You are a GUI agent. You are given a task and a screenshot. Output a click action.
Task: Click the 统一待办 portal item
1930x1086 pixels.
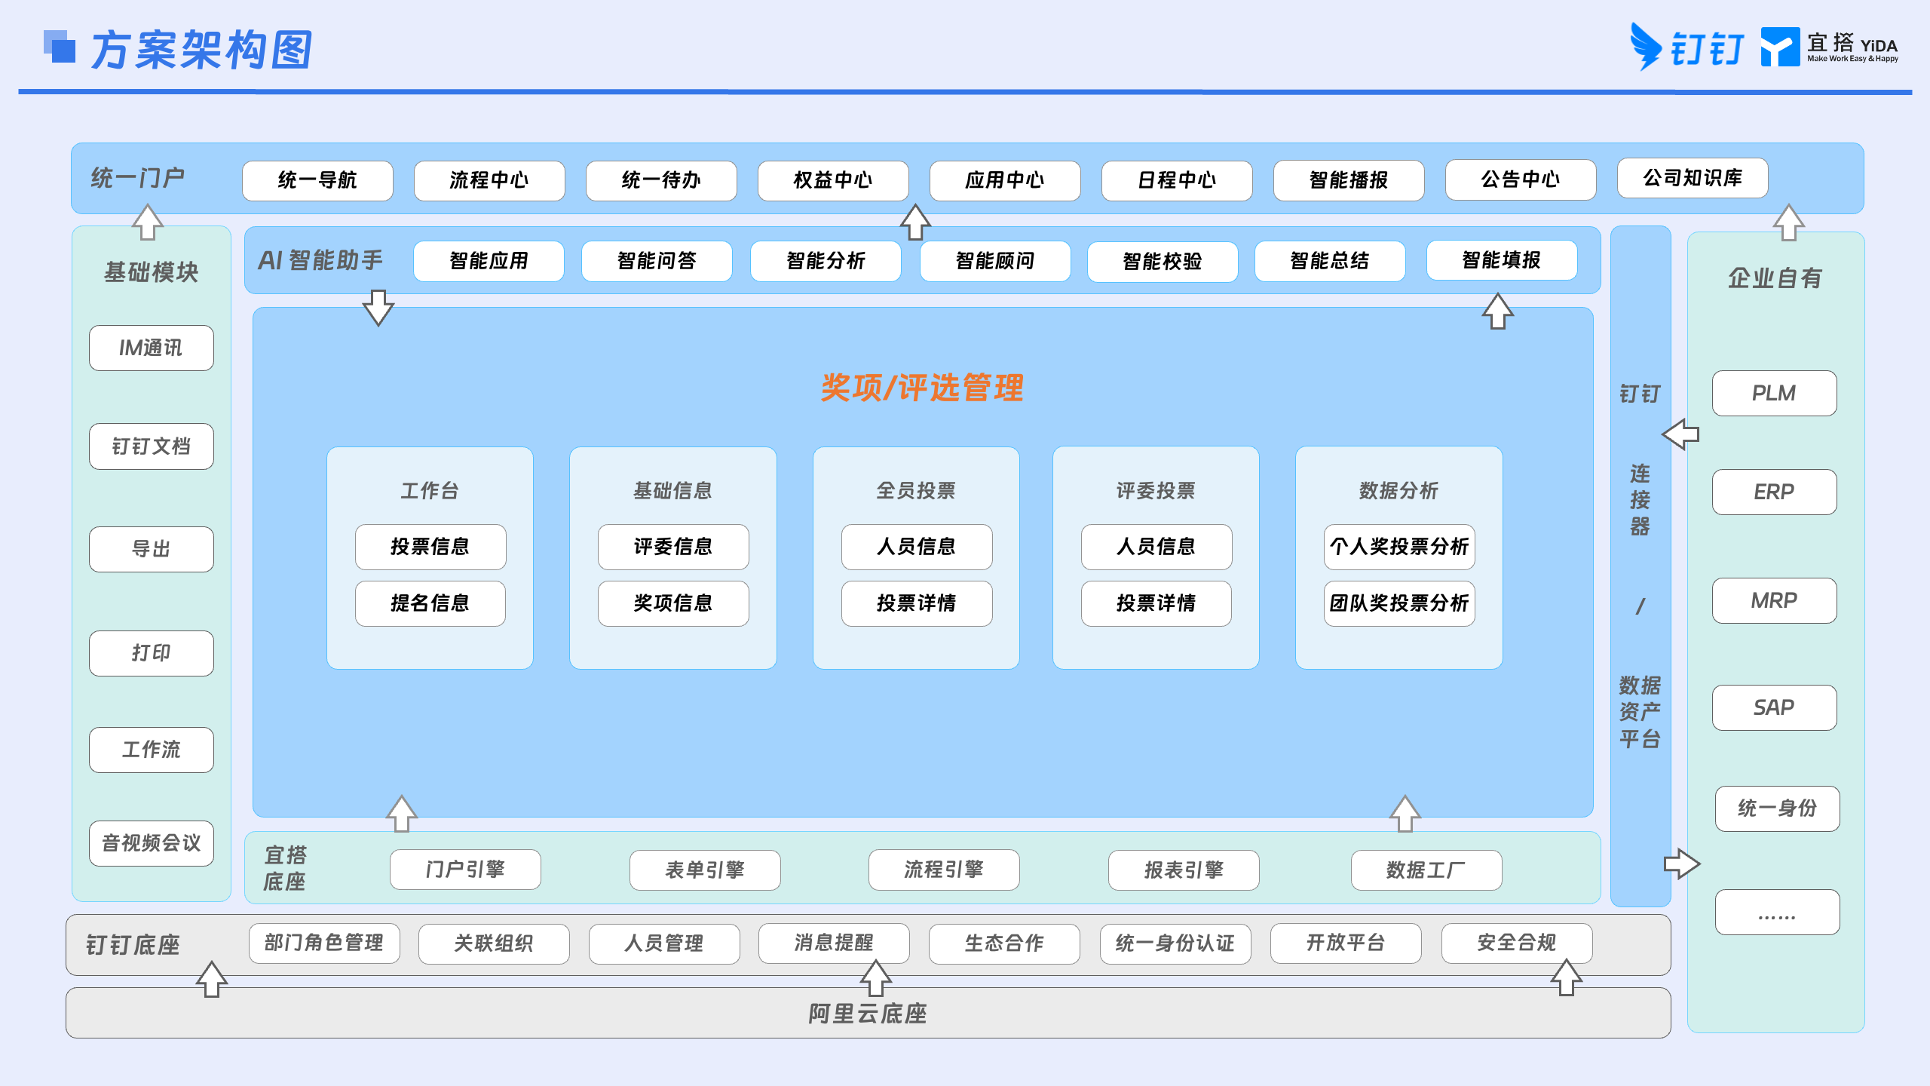(661, 180)
